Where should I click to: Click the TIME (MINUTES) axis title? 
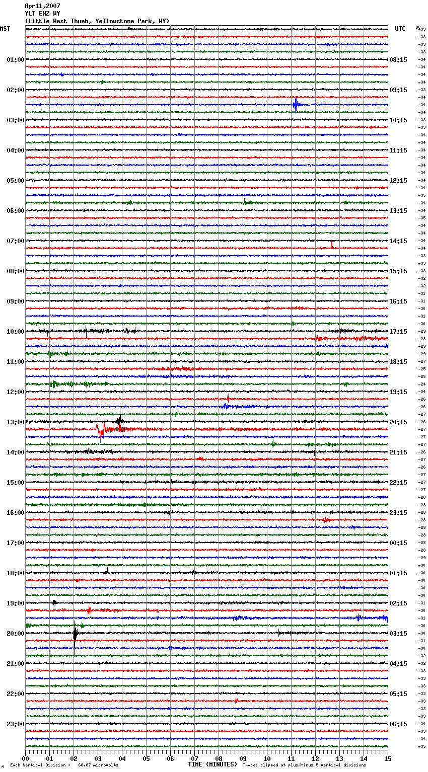(212, 764)
